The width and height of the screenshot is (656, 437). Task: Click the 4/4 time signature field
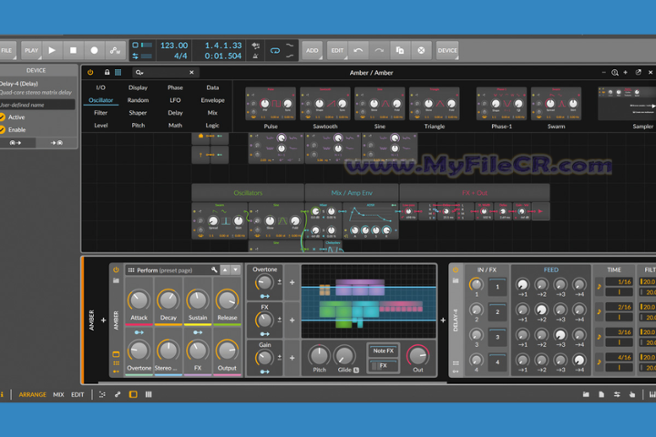point(180,56)
